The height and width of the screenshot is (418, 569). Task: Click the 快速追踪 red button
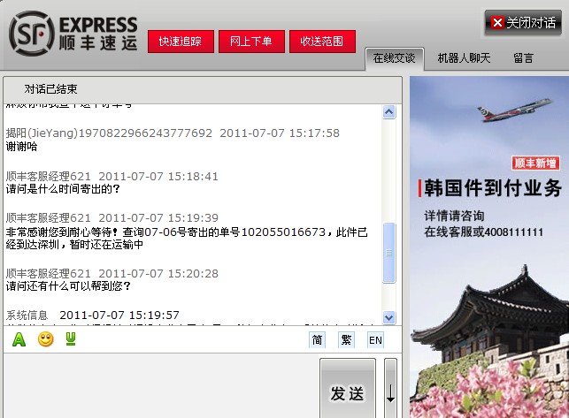[x=181, y=42]
